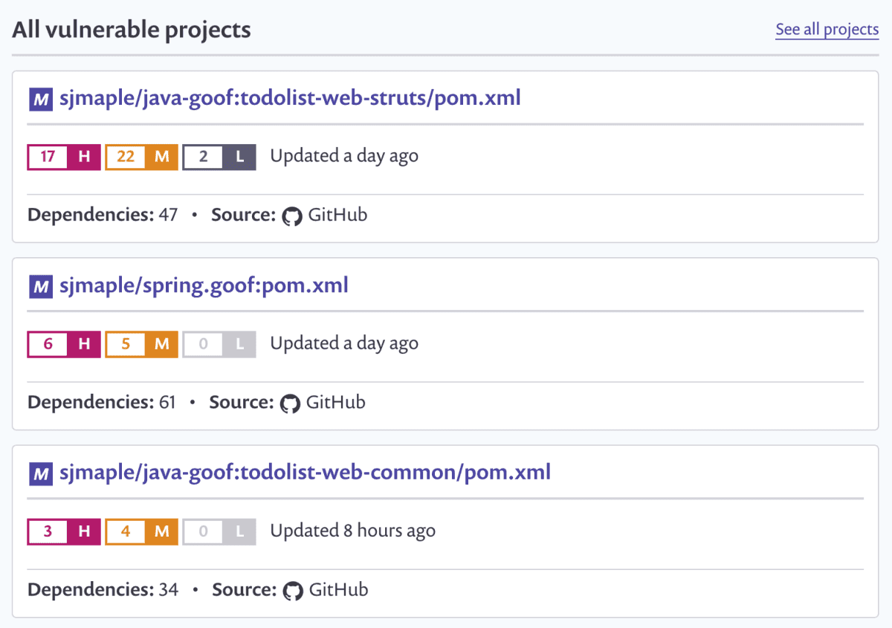The image size is (892, 628).
Task: Click the All vulnerable projects heading
Action: [132, 30]
